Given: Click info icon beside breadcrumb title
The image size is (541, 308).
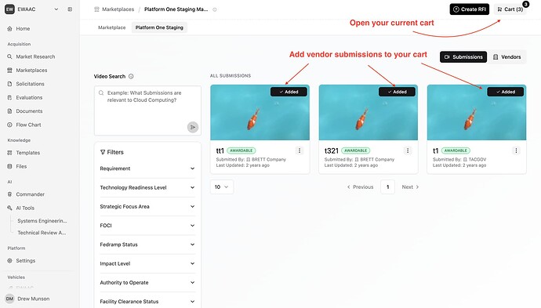Looking at the screenshot, I should pos(215,9).
